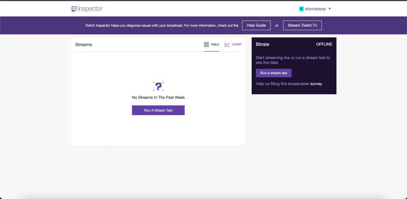Click Run A Stream Test in Streams panel
This screenshot has width=407, height=199.
point(159,110)
